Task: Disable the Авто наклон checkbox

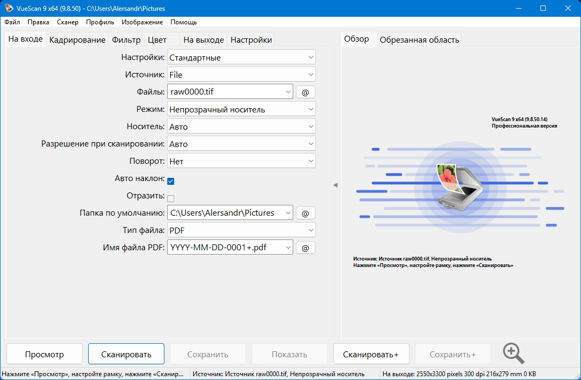Action: pyautogui.click(x=171, y=181)
